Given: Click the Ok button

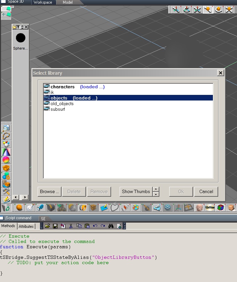Looking at the screenshot, I should 181,191.
